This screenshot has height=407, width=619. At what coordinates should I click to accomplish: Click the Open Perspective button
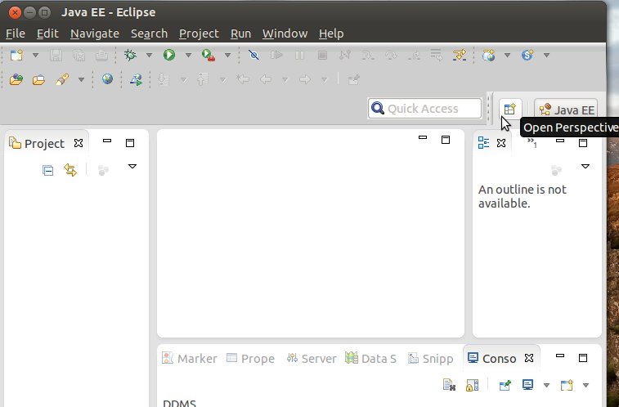[510, 109]
